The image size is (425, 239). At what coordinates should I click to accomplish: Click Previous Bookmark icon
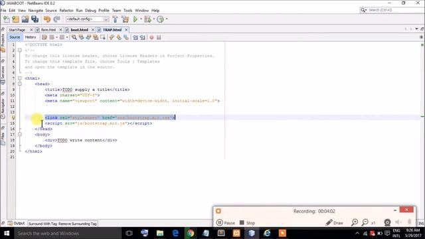coord(112,37)
